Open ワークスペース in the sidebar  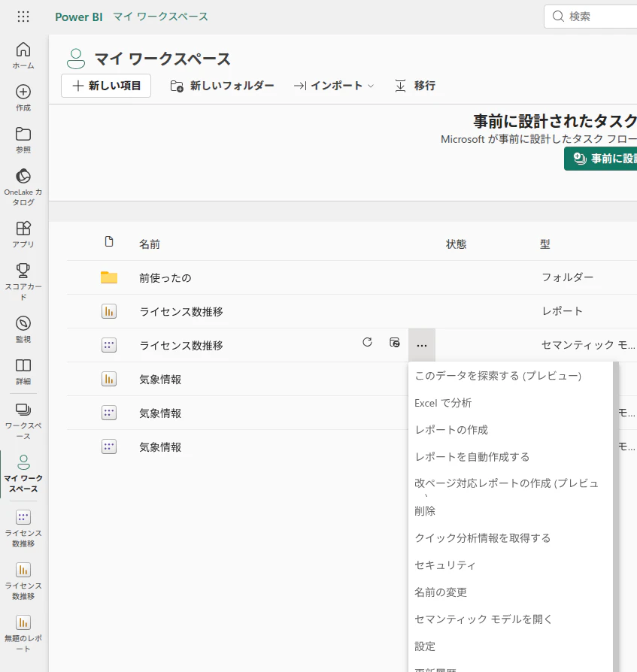23,421
